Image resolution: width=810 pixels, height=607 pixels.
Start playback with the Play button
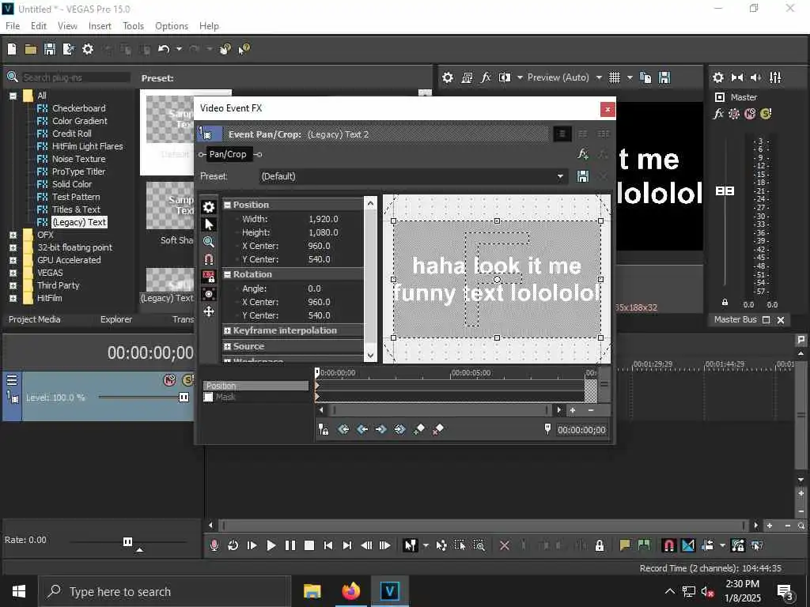271,545
